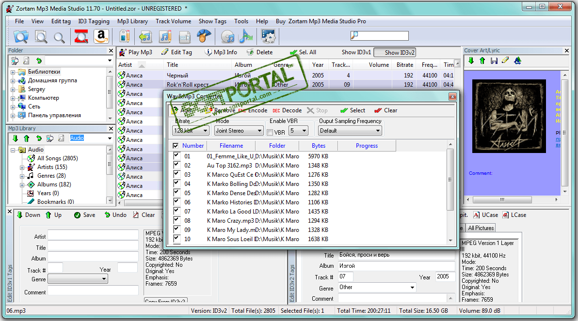Open the Tools menu
The image size is (578, 321).
point(241,21)
